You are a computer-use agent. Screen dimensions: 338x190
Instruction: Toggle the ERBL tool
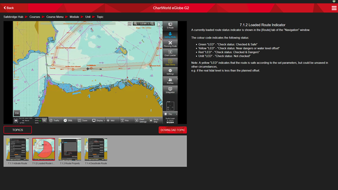tap(68, 121)
